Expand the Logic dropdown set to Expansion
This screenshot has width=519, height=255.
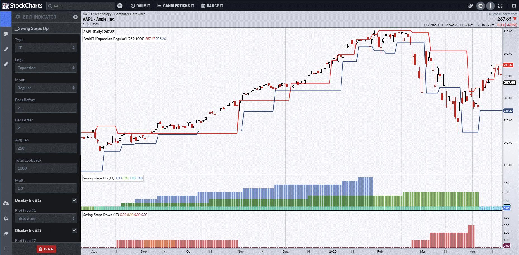point(46,68)
